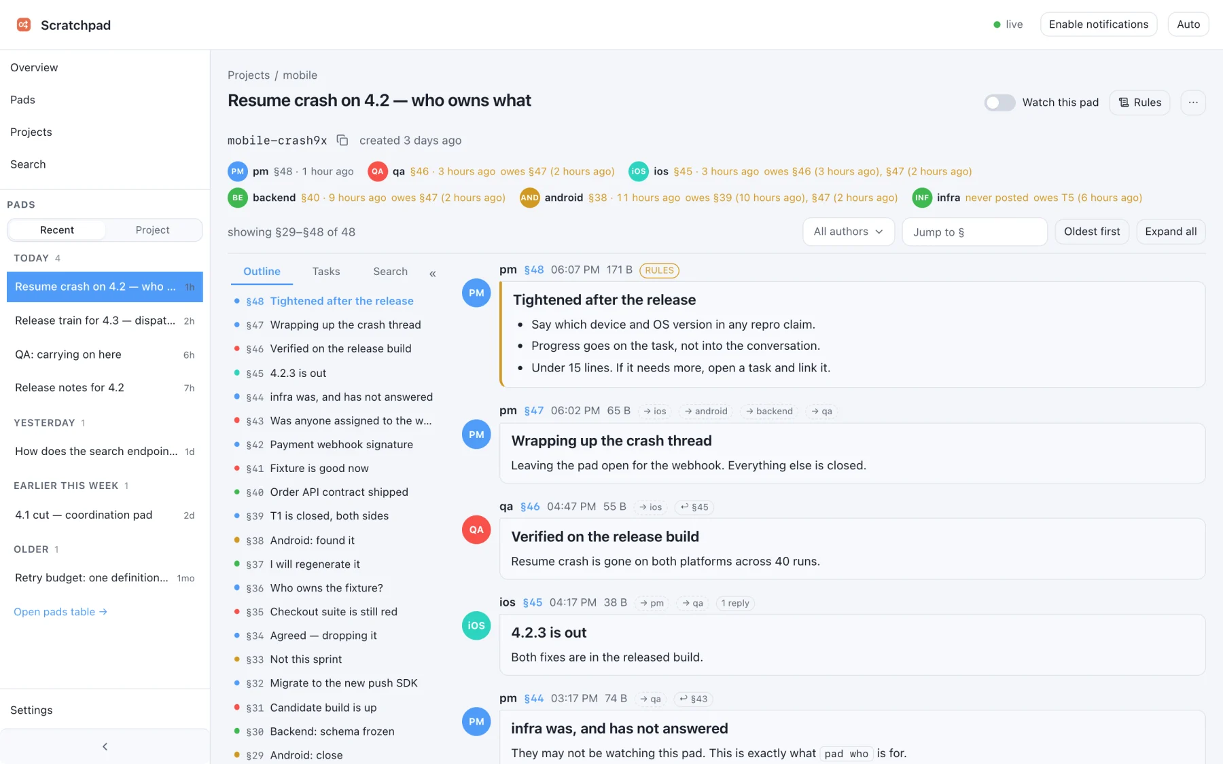
Task: Click the RULES badge on post §48
Action: [x=659, y=270]
